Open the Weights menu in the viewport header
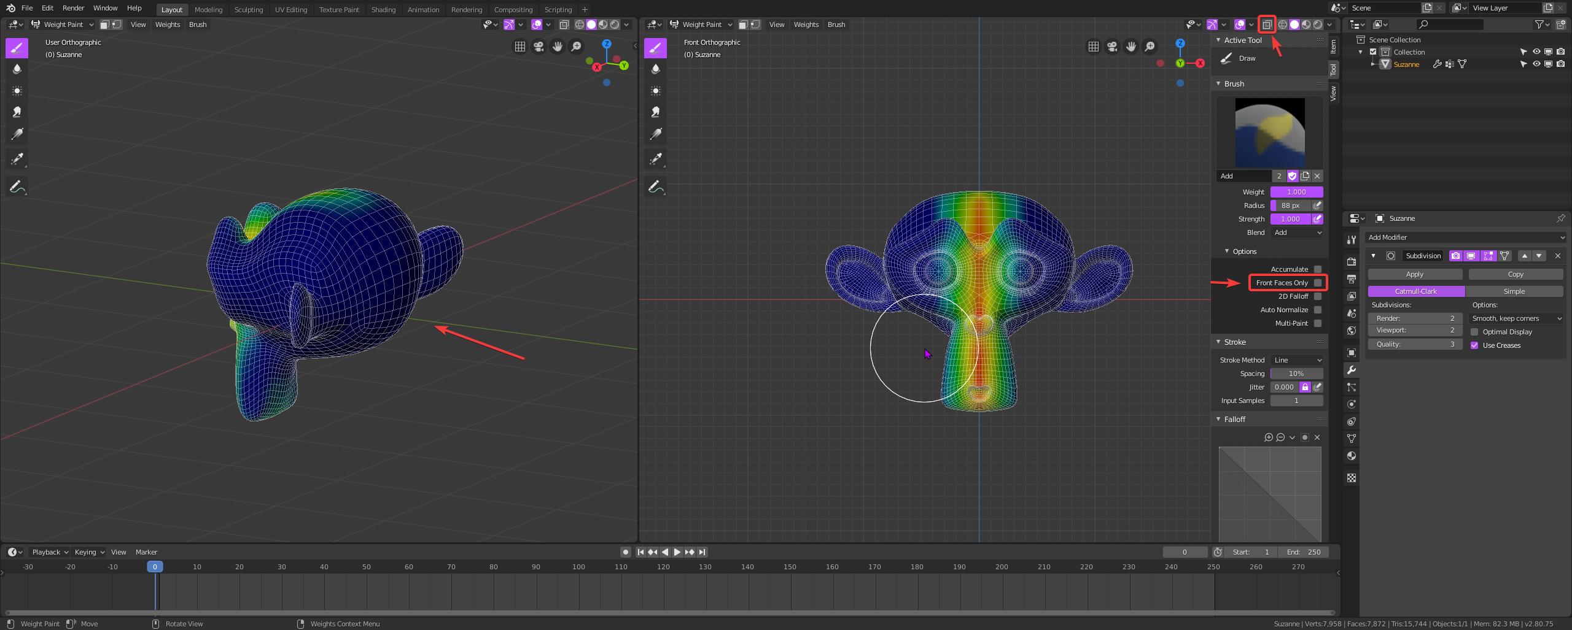 (806, 25)
